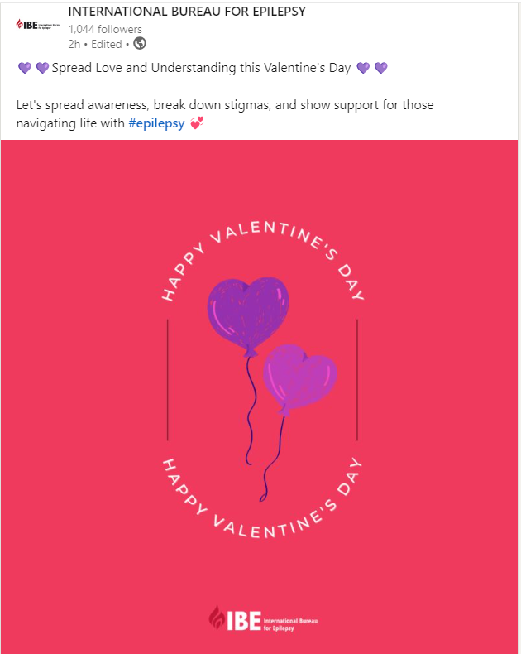Click the "2h" post timestamp
This screenshot has width=521, height=654.
point(74,44)
